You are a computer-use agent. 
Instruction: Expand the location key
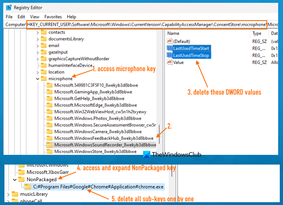point(38,72)
